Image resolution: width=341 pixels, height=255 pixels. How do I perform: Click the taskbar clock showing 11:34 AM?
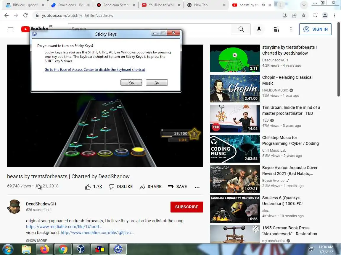click(x=326, y=249)
